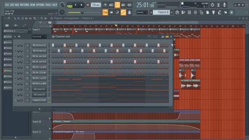Open the project info page icon

click(207, 12)
